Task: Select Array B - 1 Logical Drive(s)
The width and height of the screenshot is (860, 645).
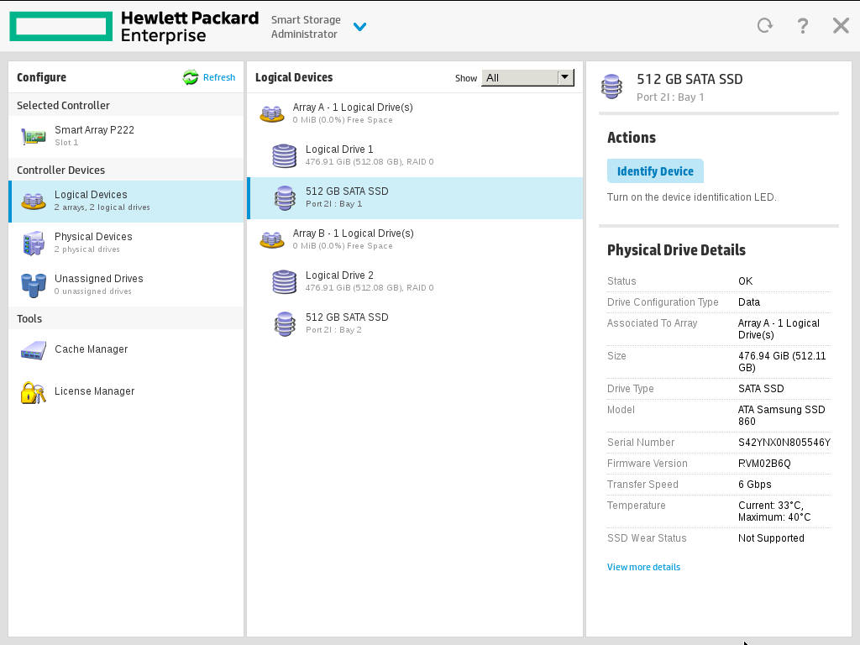Action: pos(415,239)
